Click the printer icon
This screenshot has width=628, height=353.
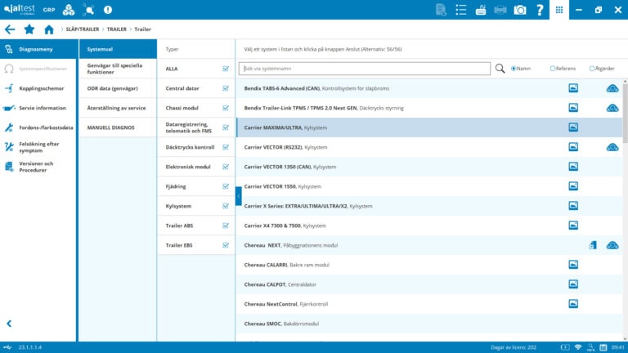[500, 10]
